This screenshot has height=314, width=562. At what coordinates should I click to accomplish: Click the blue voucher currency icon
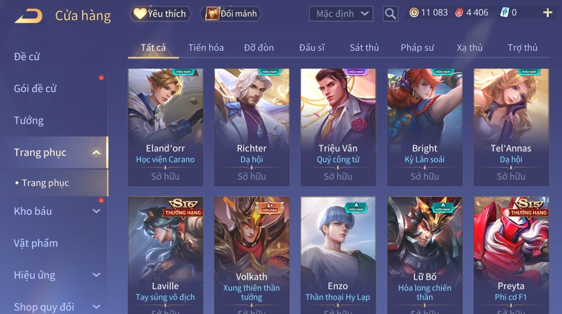pos(504,13)
